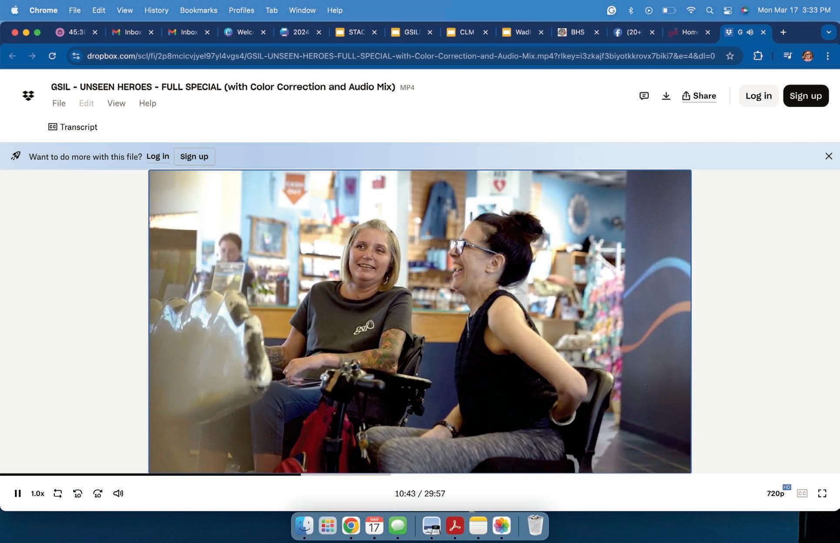Open the 1.0x playback speed menu
The image size is (840, 543).
pos(37,493)
